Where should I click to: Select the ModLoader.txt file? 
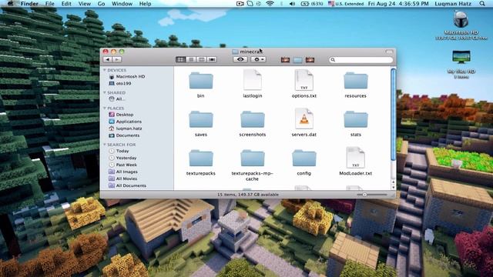tap(356, 162)
